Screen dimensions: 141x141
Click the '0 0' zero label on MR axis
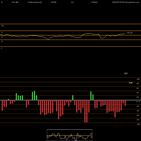[x=138, y=102]
